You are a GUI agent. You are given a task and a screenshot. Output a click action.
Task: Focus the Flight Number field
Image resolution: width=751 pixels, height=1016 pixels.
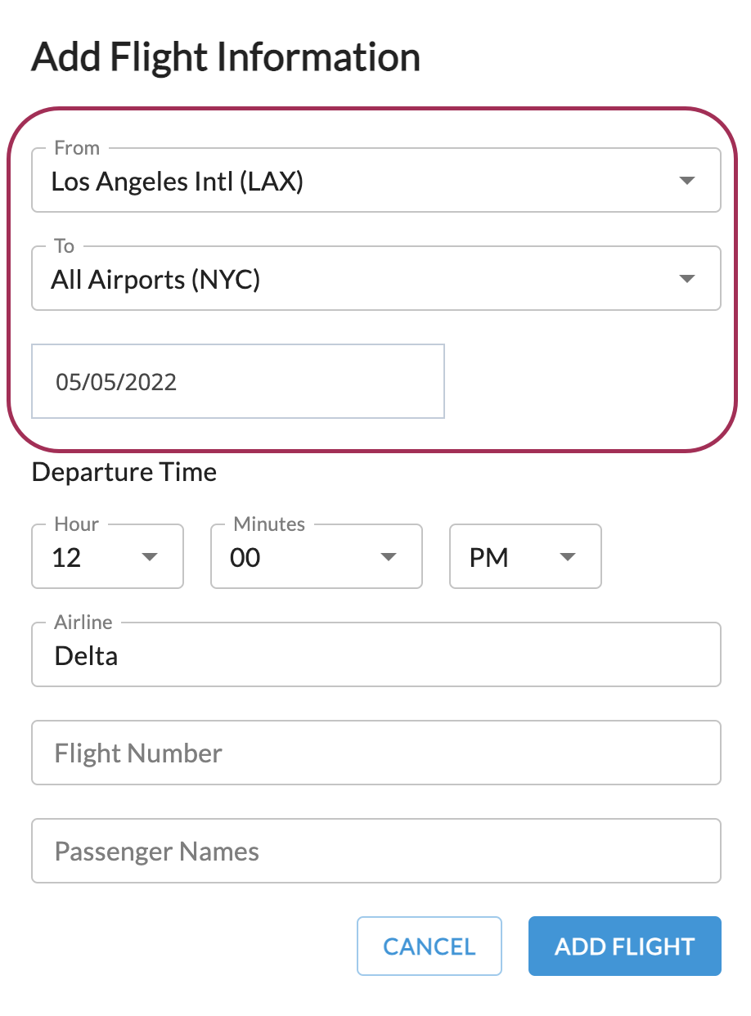376,753
